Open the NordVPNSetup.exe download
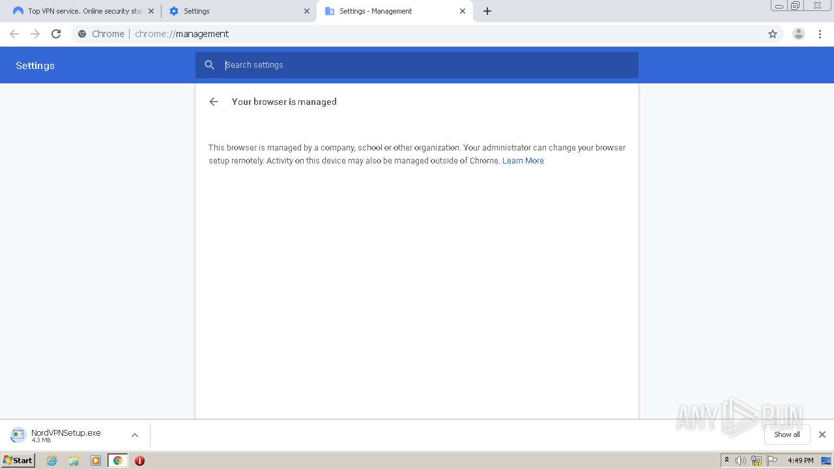Image resolution: width=834 pixels, height=469 pixels. coord(66,435)
